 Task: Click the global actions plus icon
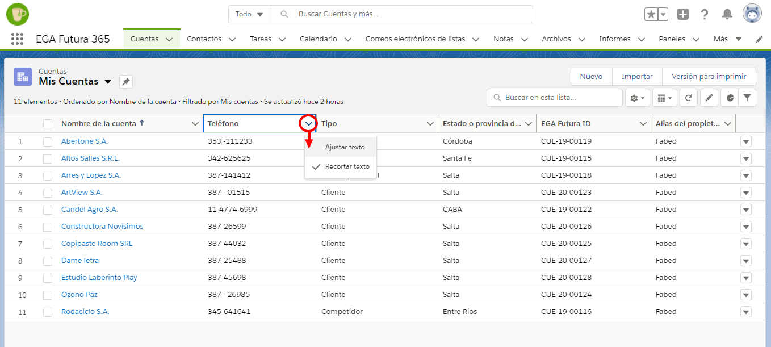(x=683, y=14)
